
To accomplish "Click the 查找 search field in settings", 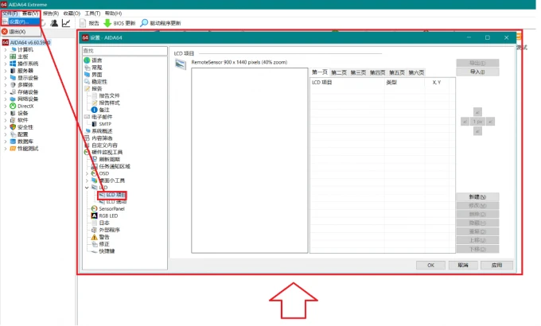I will click(125, 51).
